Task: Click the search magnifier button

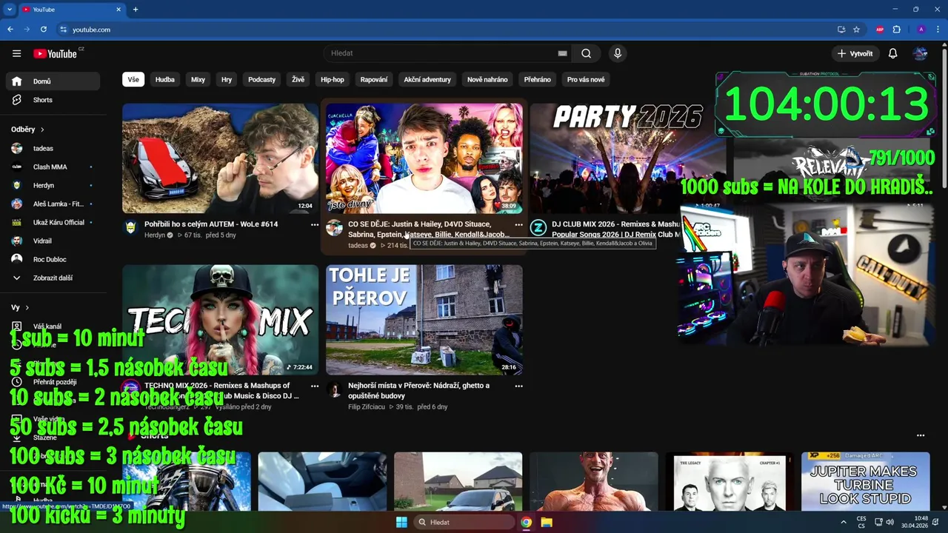Action: 586,53
